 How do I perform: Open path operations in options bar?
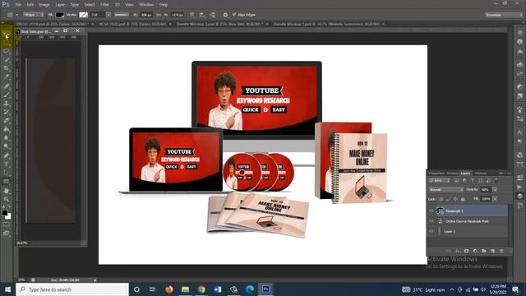[x=192, y=15]
